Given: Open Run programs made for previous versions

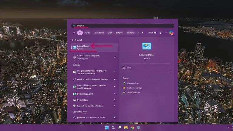Looking at the screenshot, I should tap(93, 72).
